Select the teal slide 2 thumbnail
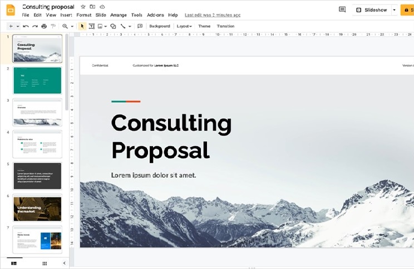414x269 pixels. (37, 81)
